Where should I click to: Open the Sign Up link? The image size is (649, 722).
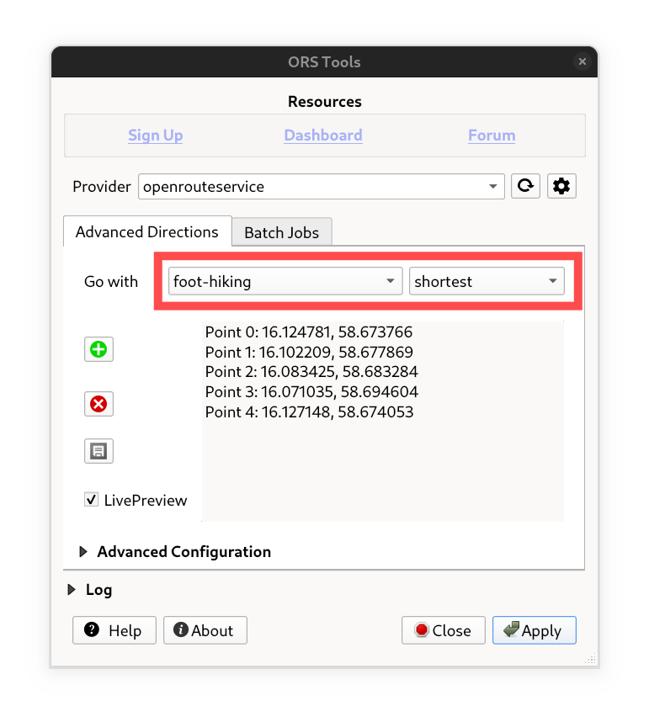(156, 135)
